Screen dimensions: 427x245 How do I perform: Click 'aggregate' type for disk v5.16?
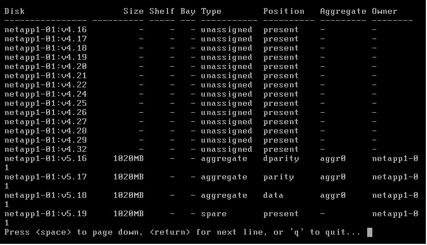pos(224,159)
